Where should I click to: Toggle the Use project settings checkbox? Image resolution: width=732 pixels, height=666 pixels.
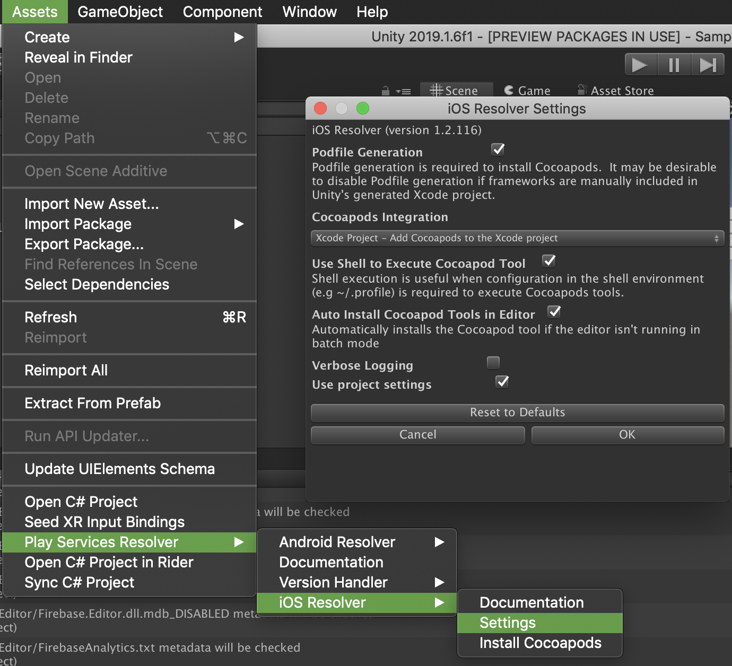[502, 382]
